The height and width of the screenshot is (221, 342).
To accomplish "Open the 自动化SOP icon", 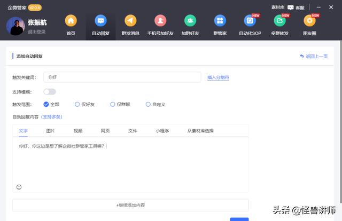I will point(250,21).
